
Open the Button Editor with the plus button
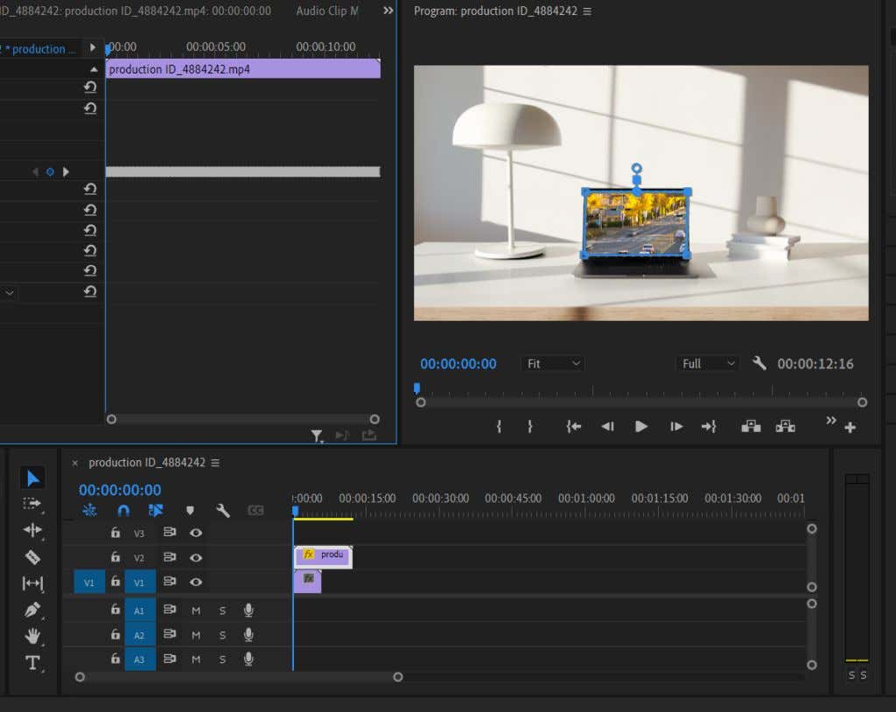(850, 428)
